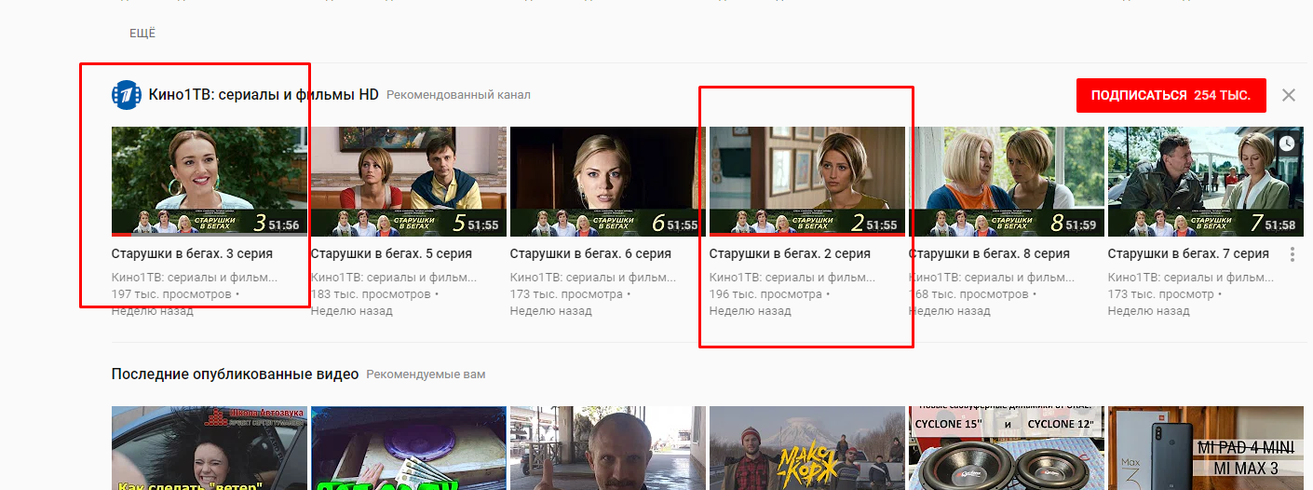This screenshot has height=490, width=1313.
Task: Open the MI PAD 4 MINI MI MAX 3 video
Action: click(1206, 448)
